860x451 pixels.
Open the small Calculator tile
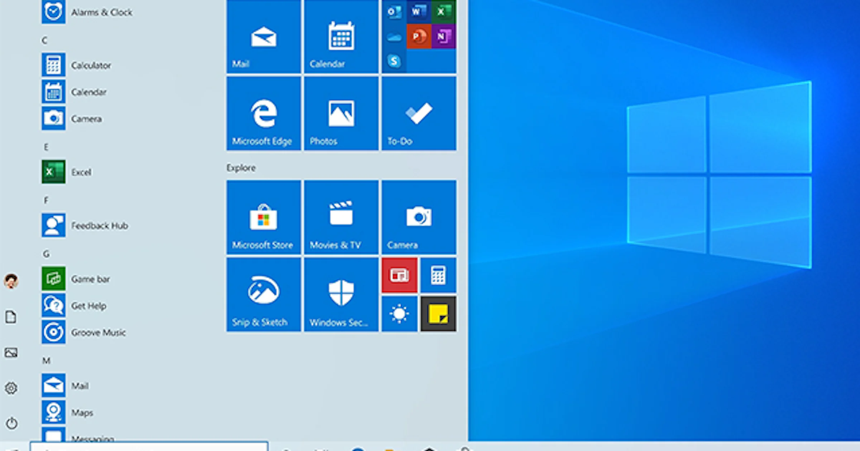click(438, 275)
